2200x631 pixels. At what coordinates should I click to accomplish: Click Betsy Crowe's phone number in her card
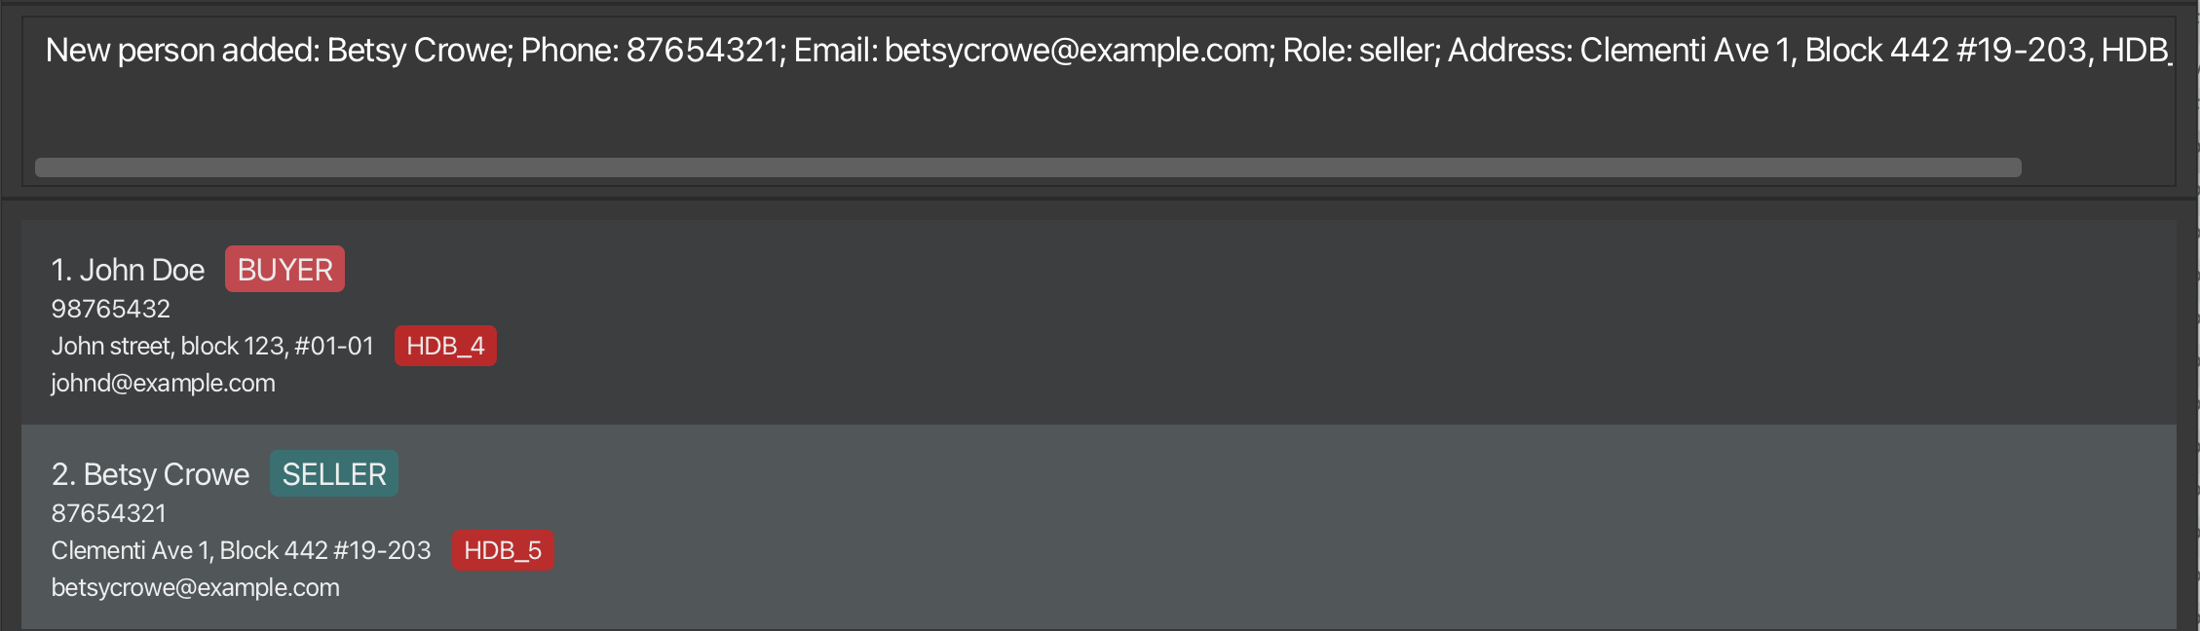click(108, 513)
